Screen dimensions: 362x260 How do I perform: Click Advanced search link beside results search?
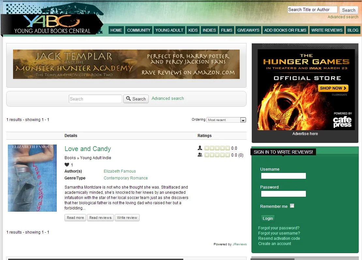(x=168, y=99)
